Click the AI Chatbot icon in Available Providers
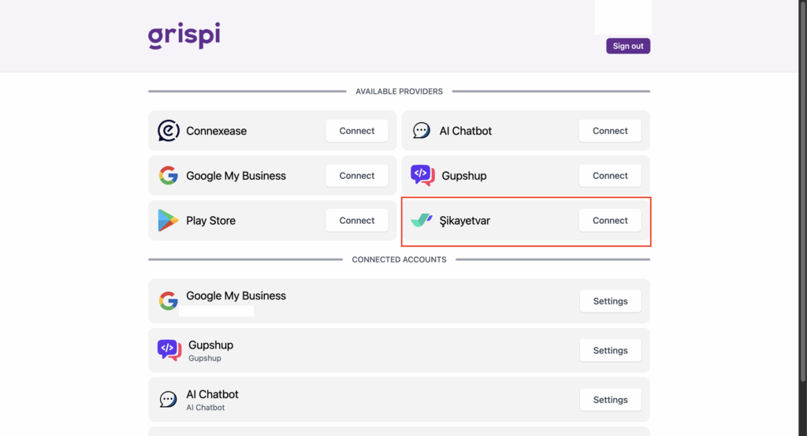This screenshot has height=436, width=807. [x=422, y=131]
